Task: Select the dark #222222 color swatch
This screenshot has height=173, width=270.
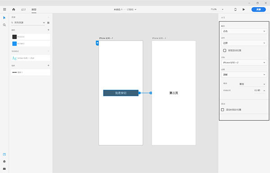Action: tap(14, 36)
